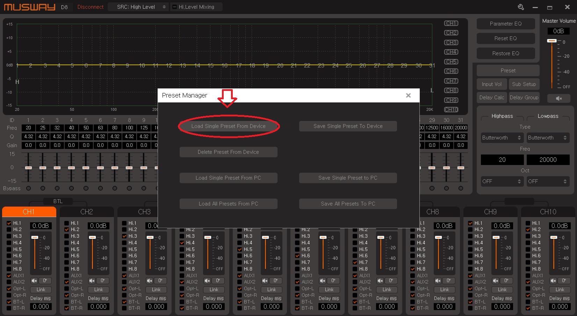Show the CH1 curve badge beside the graph
This screenshot has height=316, width=577.
[x=451, y=23]
